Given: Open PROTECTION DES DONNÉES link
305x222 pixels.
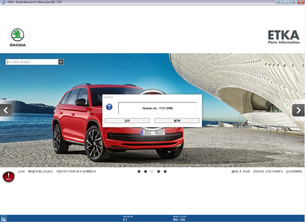Looking at the screenshot, I should (76, 172).
